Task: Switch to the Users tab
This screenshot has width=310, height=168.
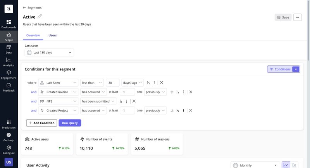Action: (52, 35)
